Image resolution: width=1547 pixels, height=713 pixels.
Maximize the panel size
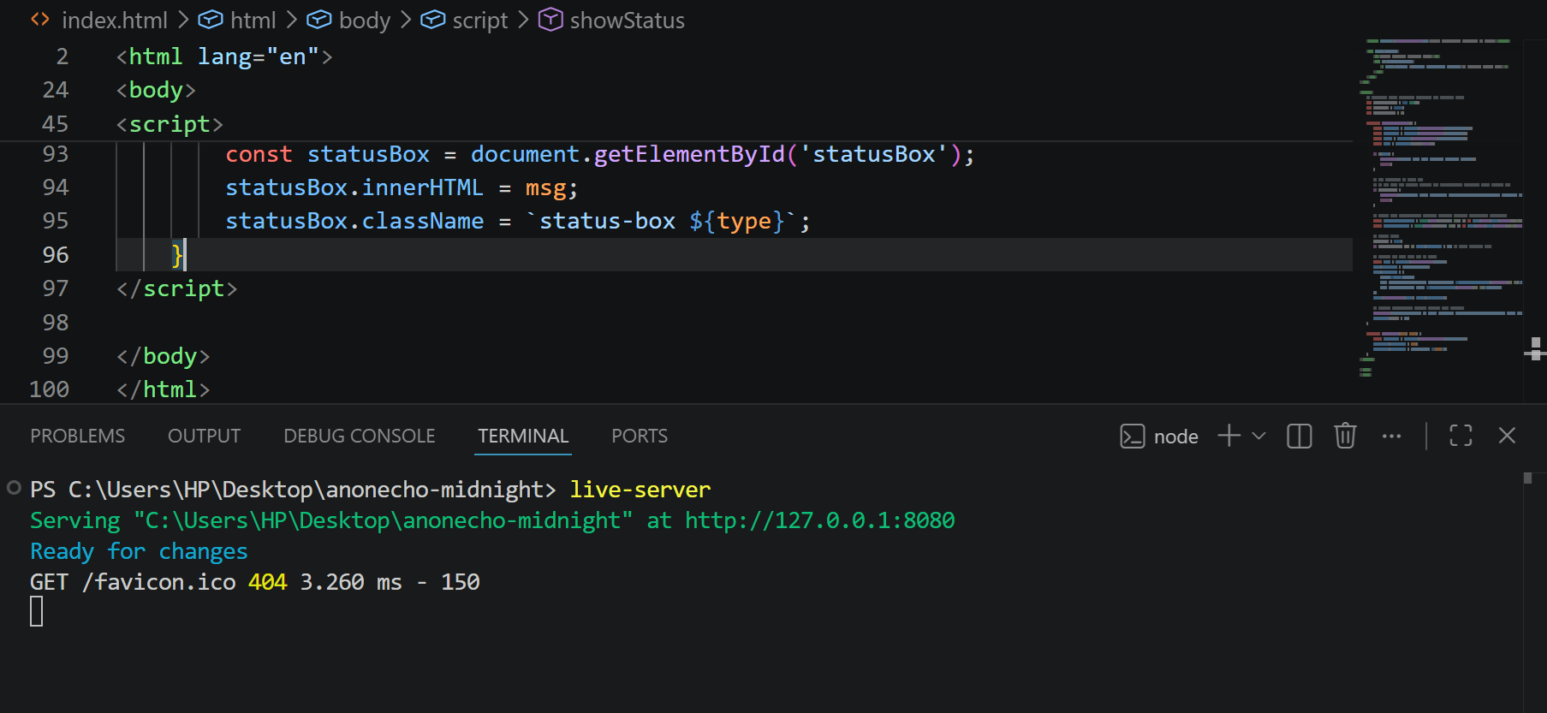pos(1461,436)
